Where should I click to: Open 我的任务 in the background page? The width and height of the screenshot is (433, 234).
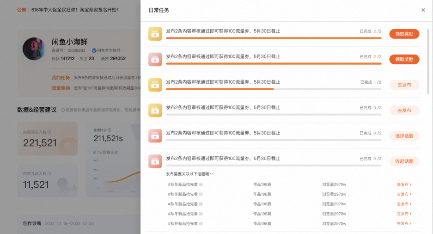pyautogui.click(x=61, y=78)
